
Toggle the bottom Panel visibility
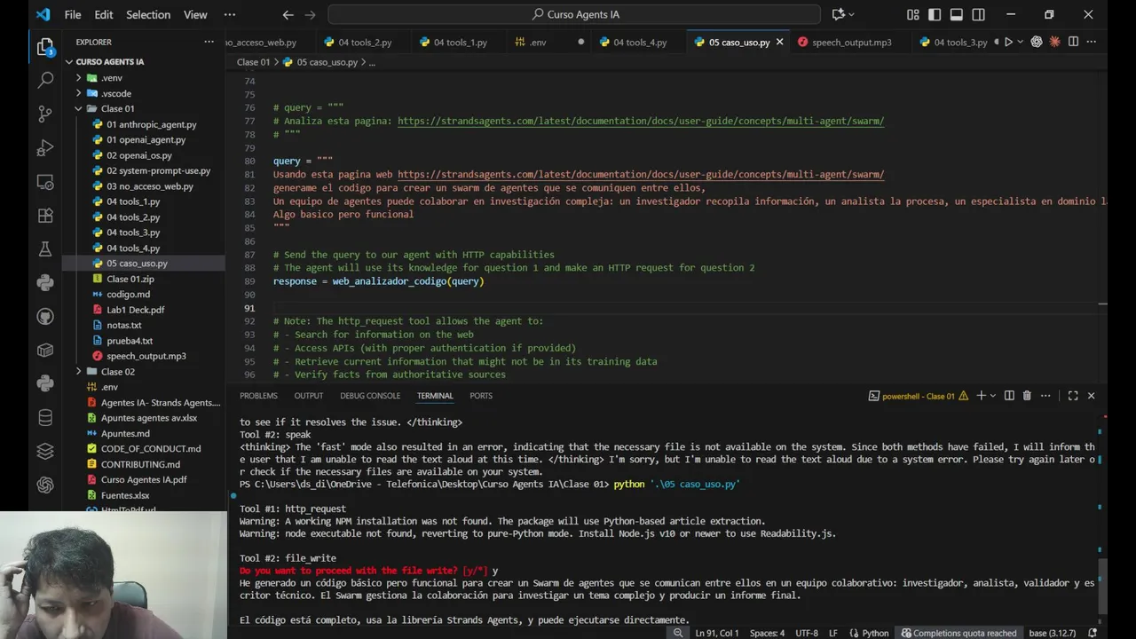(957, 14)
